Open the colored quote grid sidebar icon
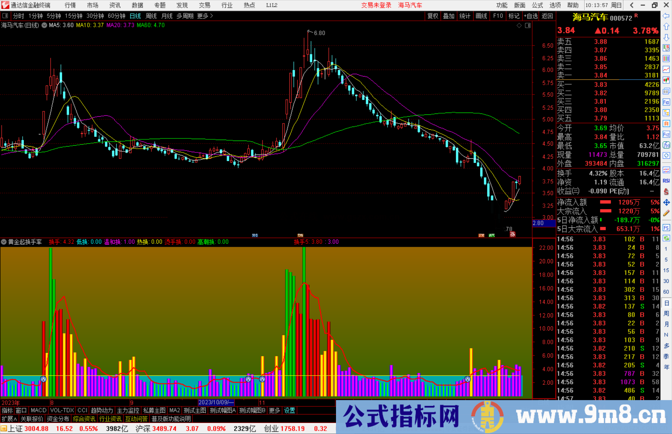Screen dimensions: 672x434 tap(666, 58)
